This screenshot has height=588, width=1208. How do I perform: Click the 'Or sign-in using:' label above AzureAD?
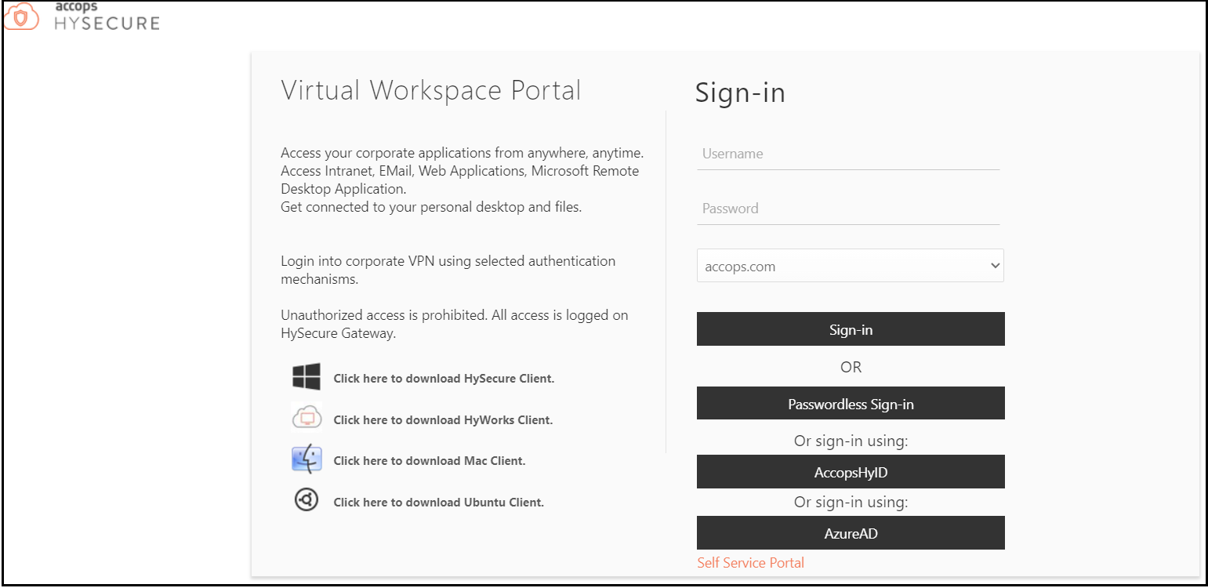pyautogui.click(x=851, y=502)
